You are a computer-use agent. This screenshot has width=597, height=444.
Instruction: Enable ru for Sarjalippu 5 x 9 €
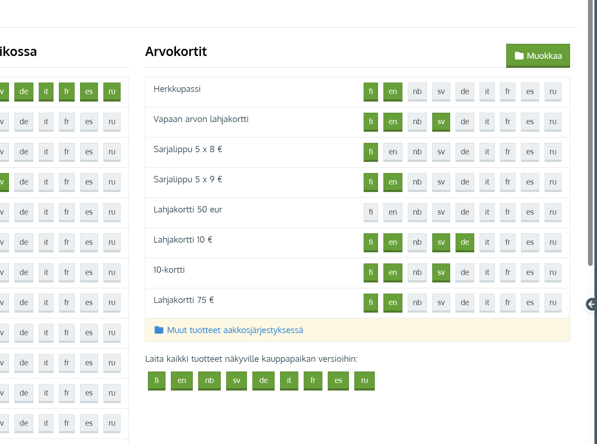(553, 182)
